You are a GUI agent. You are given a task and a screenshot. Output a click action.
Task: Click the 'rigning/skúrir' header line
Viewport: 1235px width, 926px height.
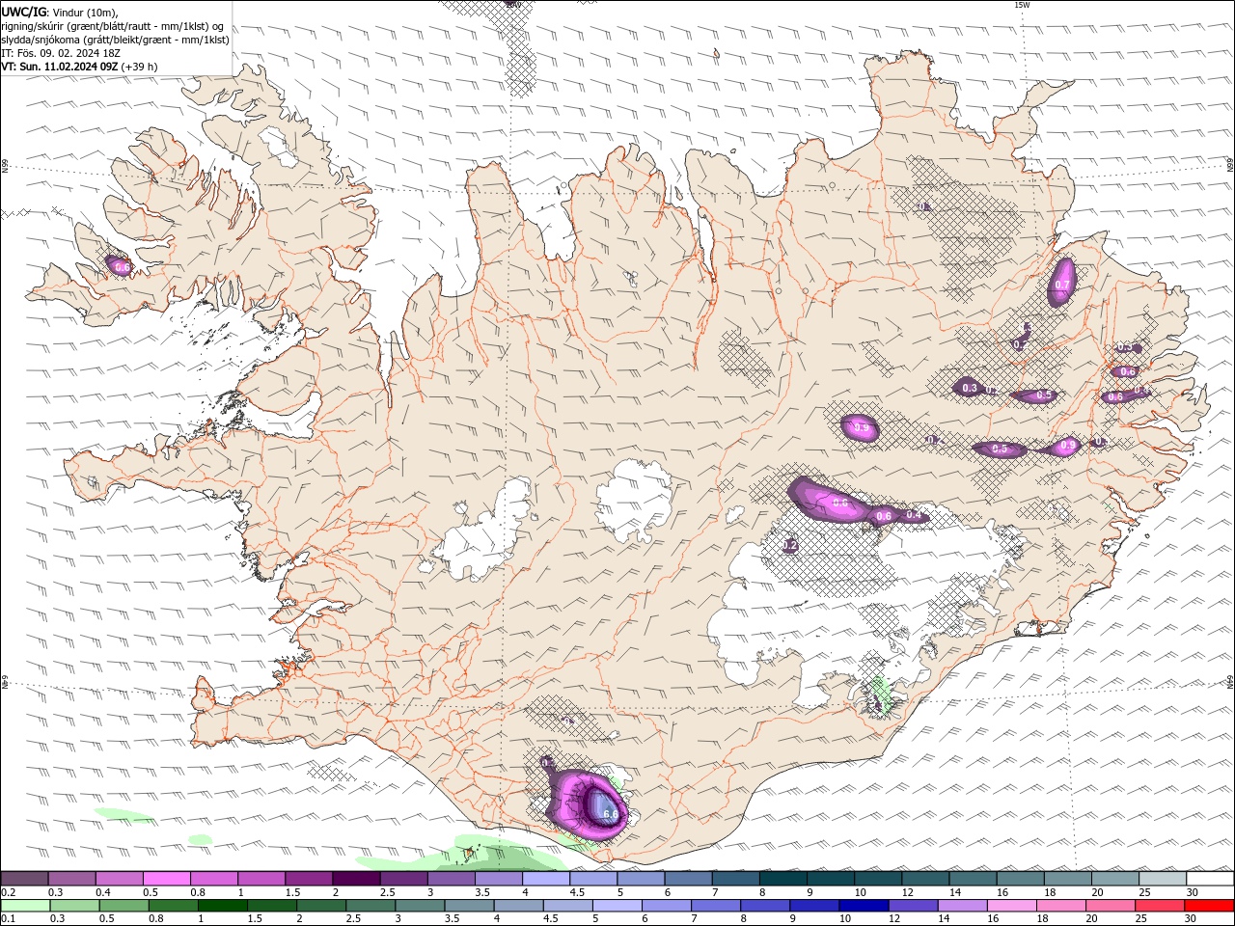point(112,26)
